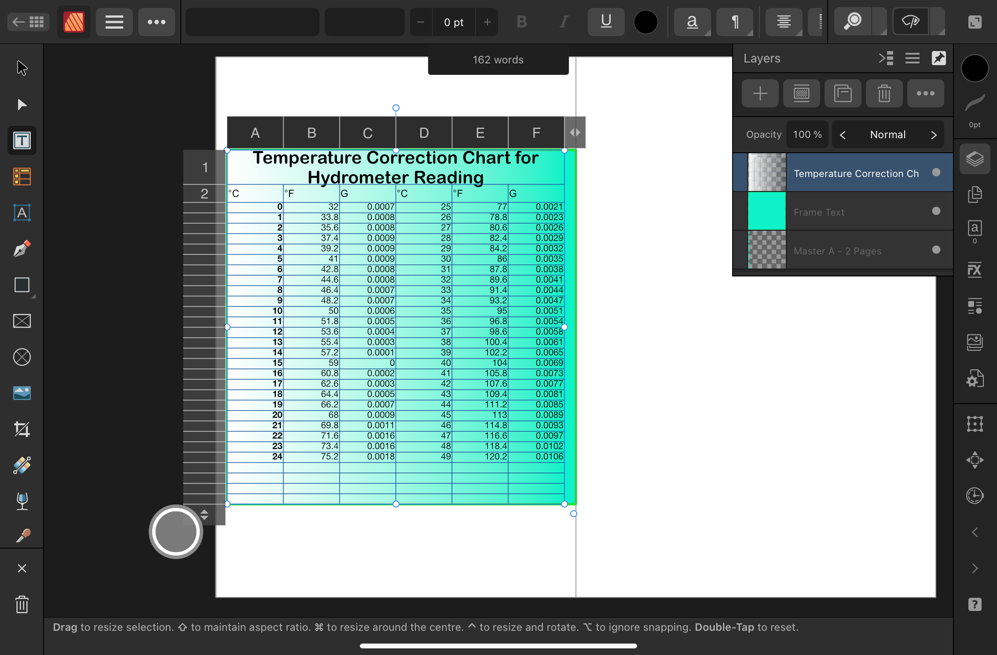Hide the Temperature Correction Ch layer
This screenshot has width=997, height=655.
pos(936,173)
